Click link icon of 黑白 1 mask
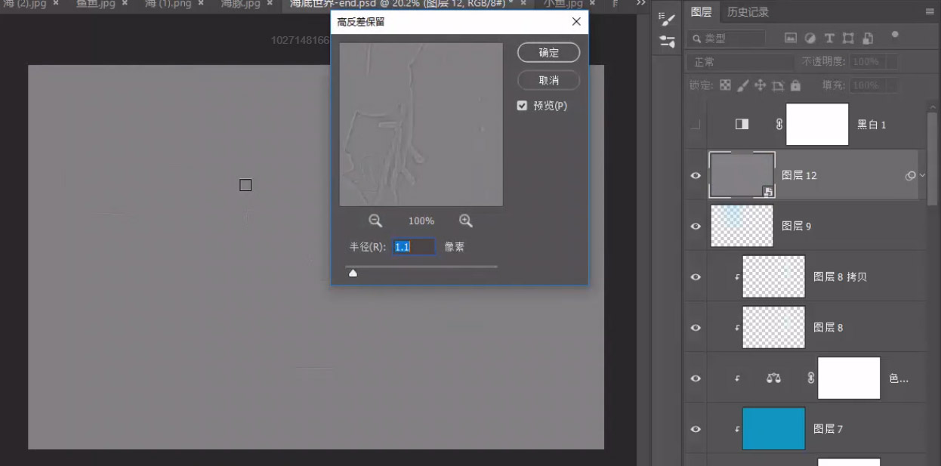 click(x=779, y=124)
